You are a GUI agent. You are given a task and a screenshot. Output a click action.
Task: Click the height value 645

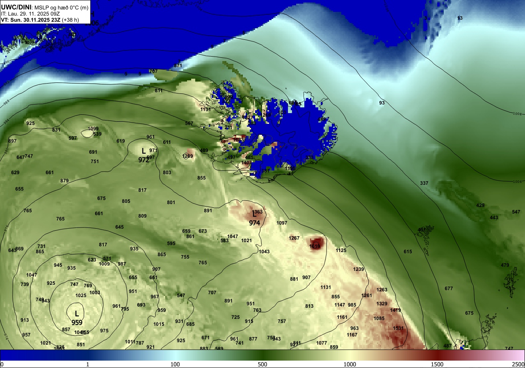pos(119,227)
